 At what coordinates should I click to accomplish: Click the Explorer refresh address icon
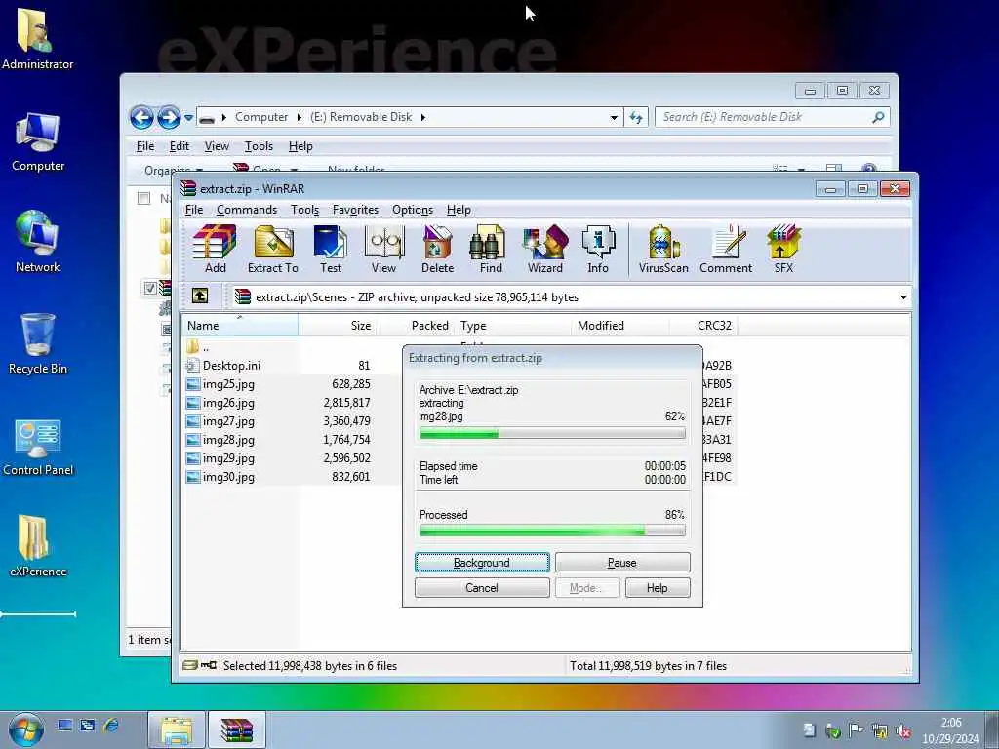click(x=636, y=117)
